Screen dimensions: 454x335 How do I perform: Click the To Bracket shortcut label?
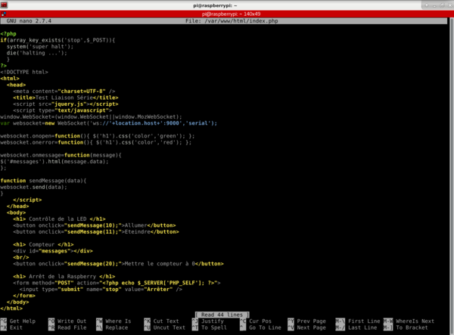click(415, 327)
